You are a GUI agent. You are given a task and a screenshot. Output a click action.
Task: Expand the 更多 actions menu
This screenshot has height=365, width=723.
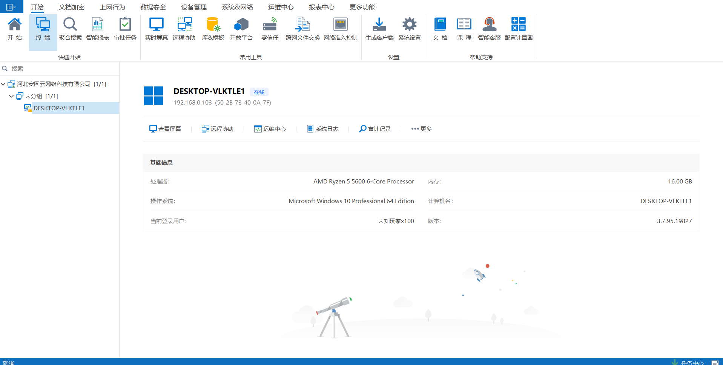click(x=422, y=129)
